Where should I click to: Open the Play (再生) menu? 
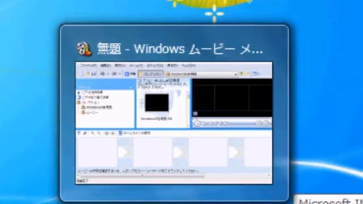(172, 66)
